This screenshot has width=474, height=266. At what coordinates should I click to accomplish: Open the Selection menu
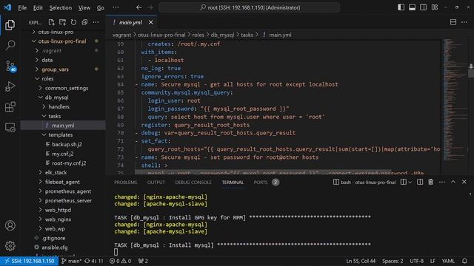tap(61, 7)
